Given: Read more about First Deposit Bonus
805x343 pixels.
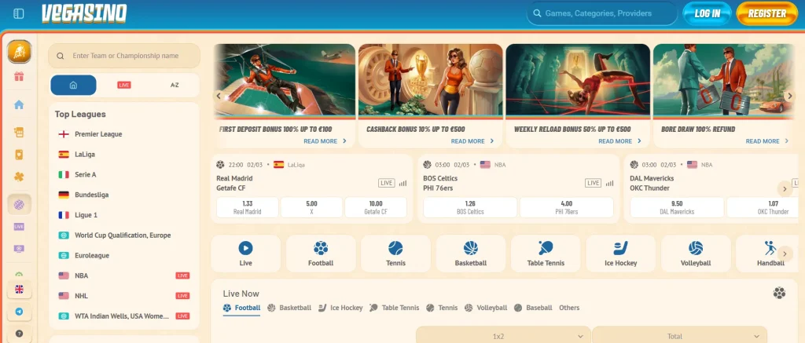Looking at the screenshot, I should click(325, 141).
